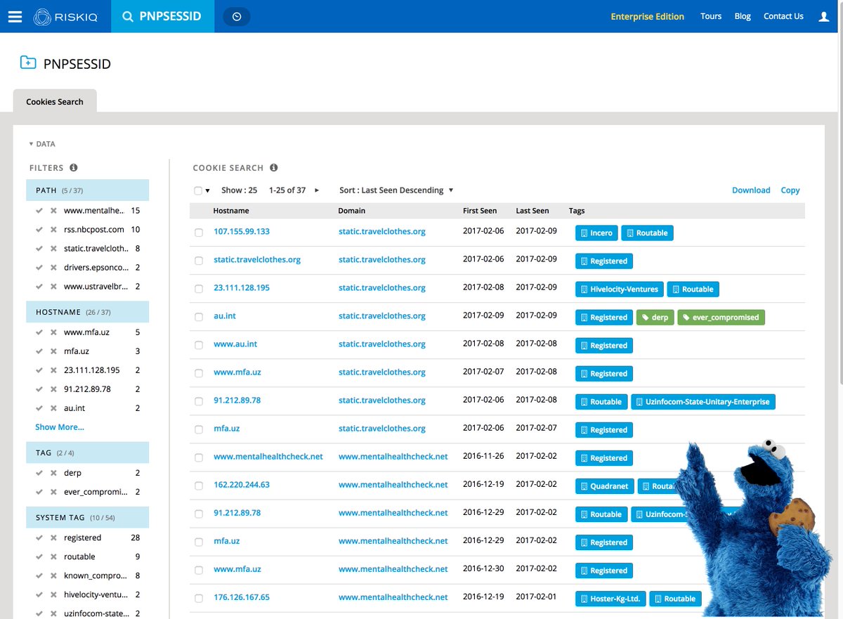Include rss.nbcpost.com filter checkmark
The height and width of the screenshot is (619, 843).
tap(40, 229)
